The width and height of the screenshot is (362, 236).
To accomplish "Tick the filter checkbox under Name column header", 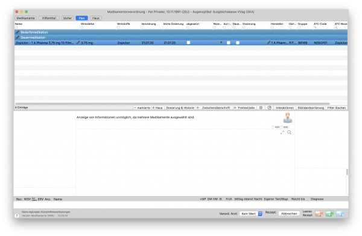I will tap(16, 27).
